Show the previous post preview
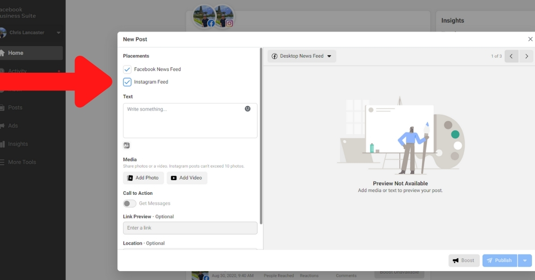Image resolution: width=535 pixels, height=280 pixels. 511,56
